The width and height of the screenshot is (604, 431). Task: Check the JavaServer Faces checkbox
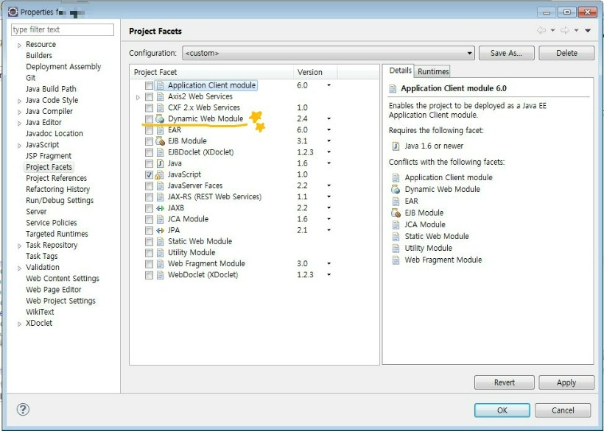coord(149,186)
